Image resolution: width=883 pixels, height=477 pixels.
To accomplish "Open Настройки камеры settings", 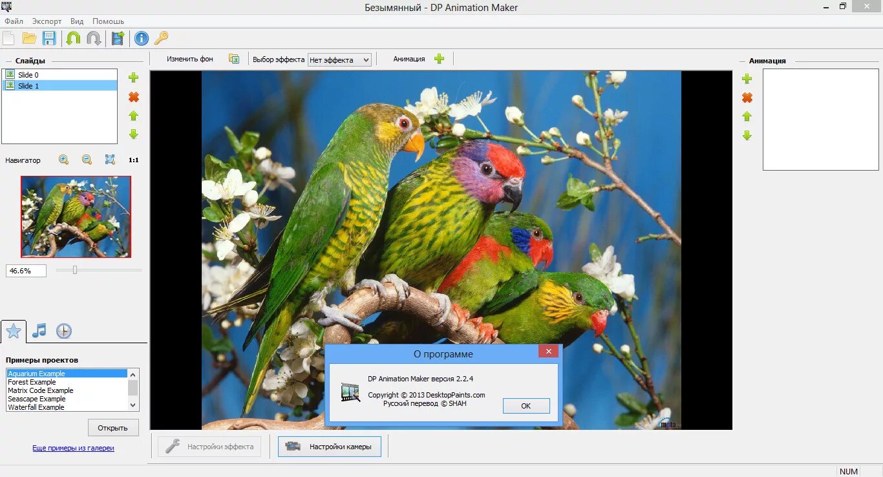I will (330, 447).
